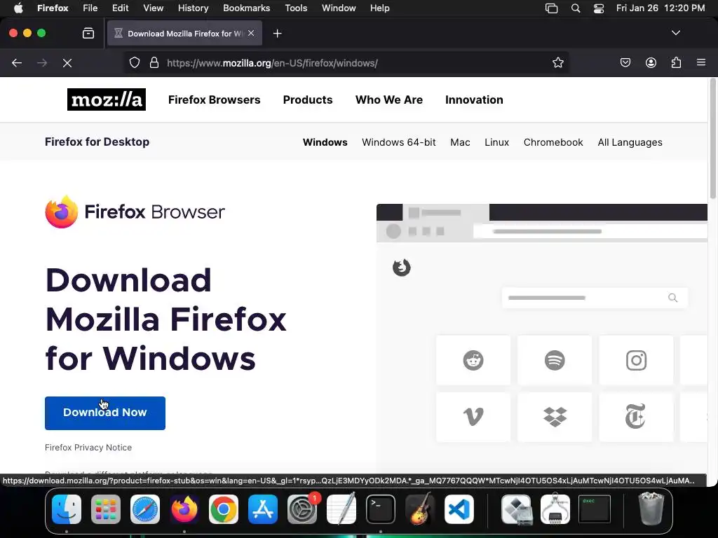The height and width of the screenshot is (538, 718).
Task: Open App Store from the dock
Action: pyautogui.click(x=263, y=509)
